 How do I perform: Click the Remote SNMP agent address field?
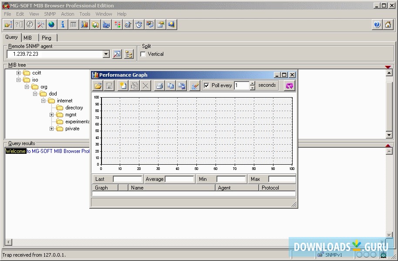click(55, 54)
